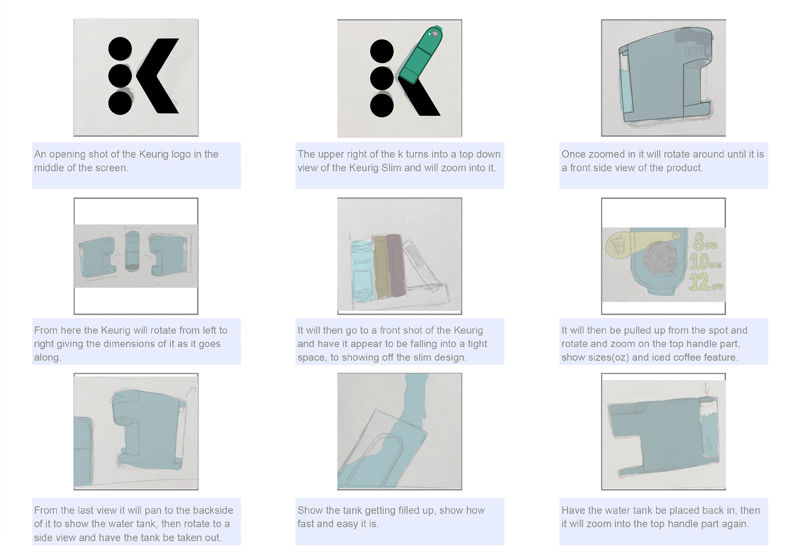
Task: Click the Keurig logo opening shot thumbnail
Action: tap(136, 78)
